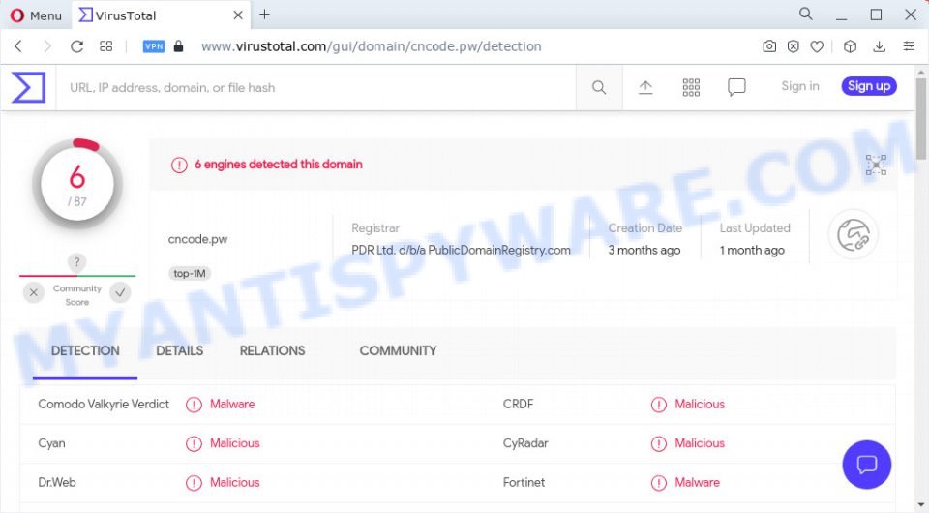Viewport: 929px width, 513px height.
Task: Click the vertical page scrollbar thumb
Action: (x=920, y=118)
